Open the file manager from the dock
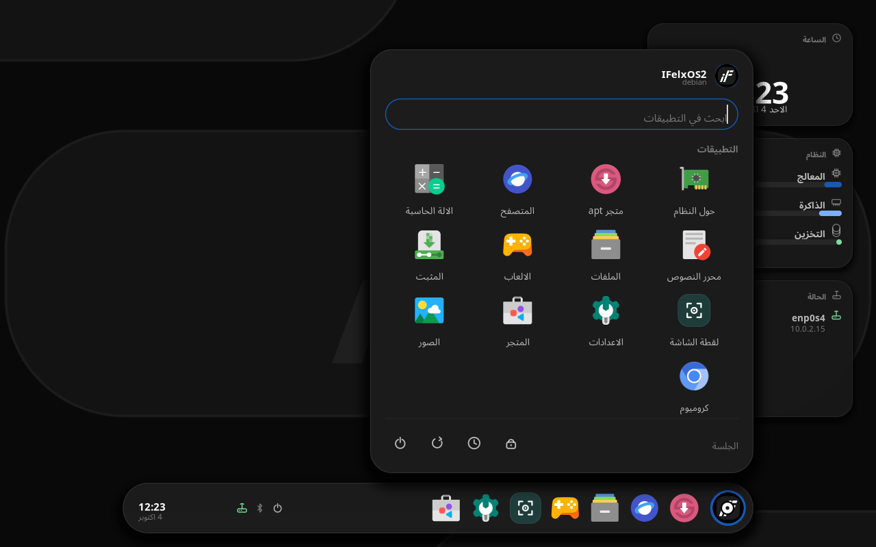This screenshot has width=876, height=547. (x=605, y=508)
